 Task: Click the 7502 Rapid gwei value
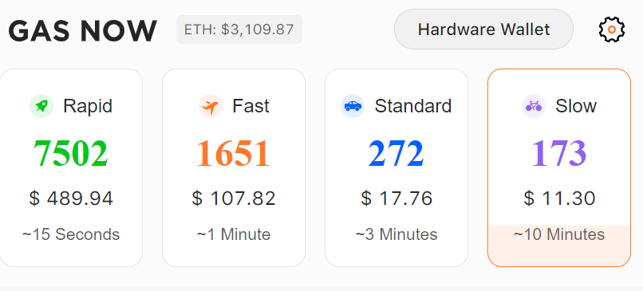coord(71,154)
